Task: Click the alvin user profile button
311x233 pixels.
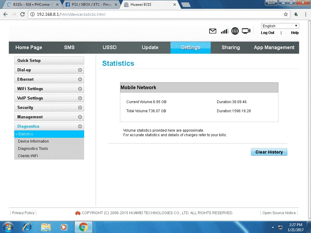Action: coord(271,2)
